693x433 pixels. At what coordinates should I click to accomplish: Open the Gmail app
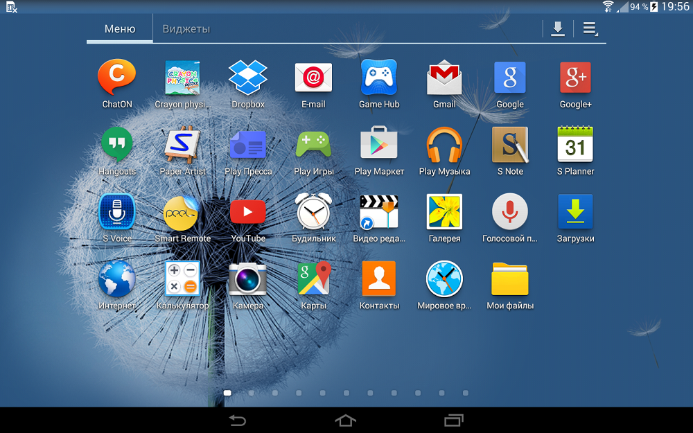pos(444,78)
